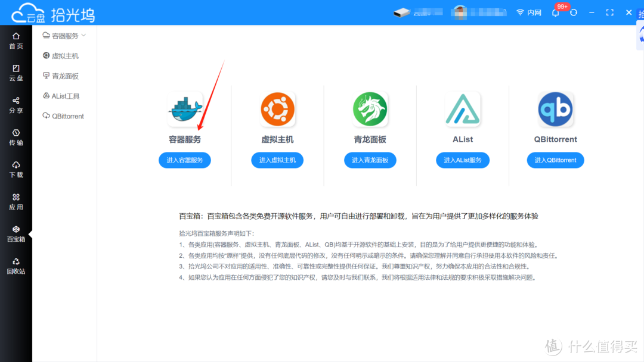This screenshot has width=644, height=362.
Task: Click the refresh sync icon in header
Action: 574,13
